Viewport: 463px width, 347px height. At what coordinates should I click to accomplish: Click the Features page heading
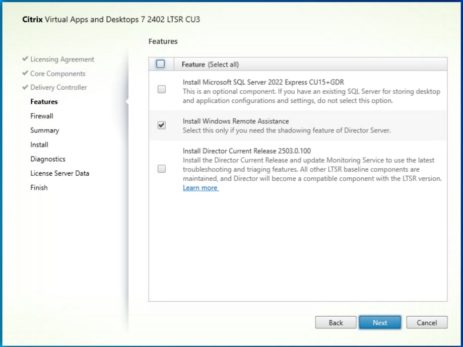pyautogui.click(x=163, y=41)
